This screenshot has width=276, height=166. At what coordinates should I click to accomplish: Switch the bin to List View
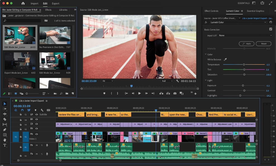pyautogui.click(x=10, y=93)
